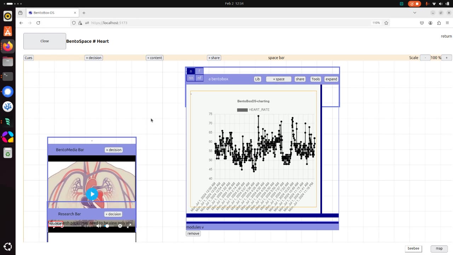Viewport: 453px width, 255px height.
Task: Click the 'BentoSpace # Heart' title
Action: (x=87, y=41)
